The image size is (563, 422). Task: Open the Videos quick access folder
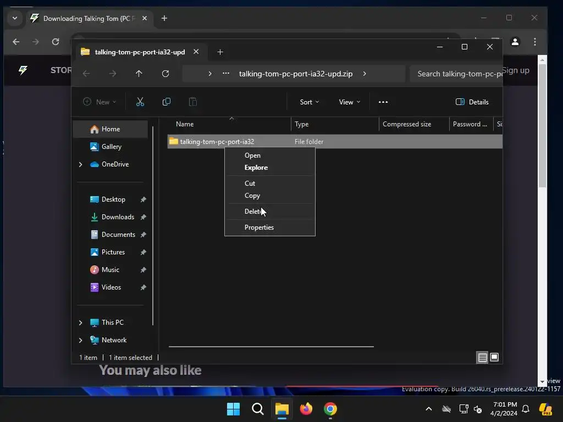pos(111,287)
